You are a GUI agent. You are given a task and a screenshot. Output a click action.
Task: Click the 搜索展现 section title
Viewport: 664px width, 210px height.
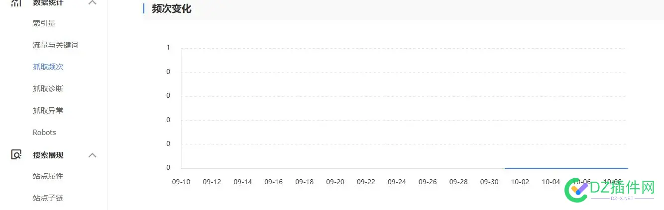48,155
